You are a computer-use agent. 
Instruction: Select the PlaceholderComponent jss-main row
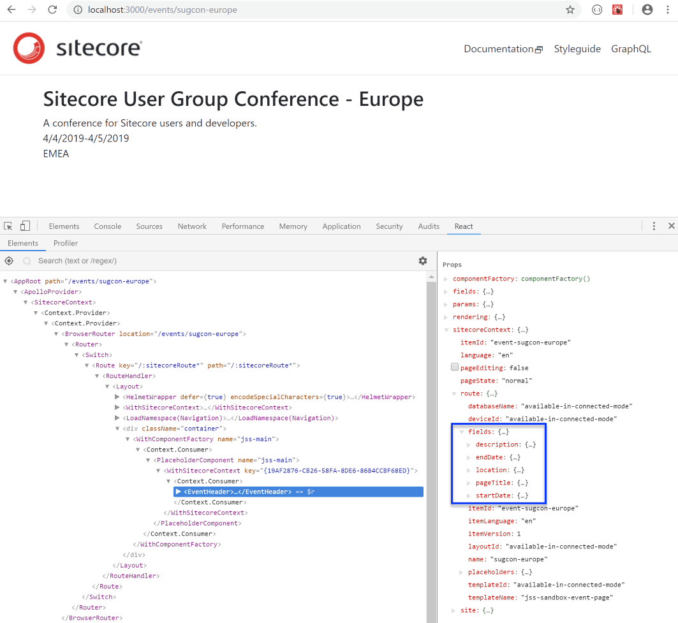pyautogui.click(x=226, y=460)
